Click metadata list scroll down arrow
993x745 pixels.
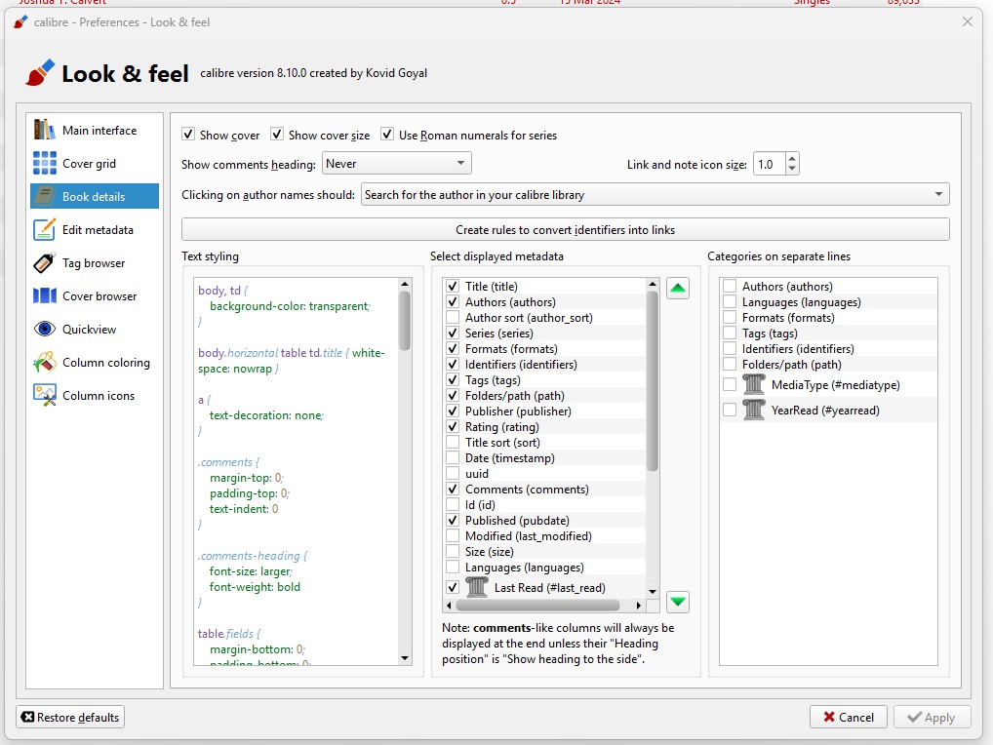tap(653, 592)
